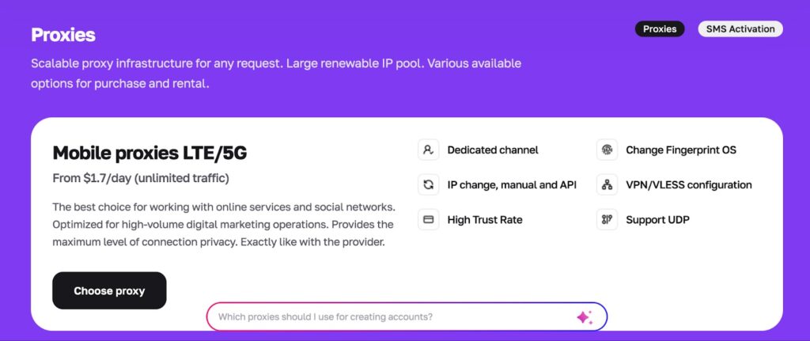Click the High Trust Rate card icon
Viewport: 810px width, 341px height.
[428, 219]
